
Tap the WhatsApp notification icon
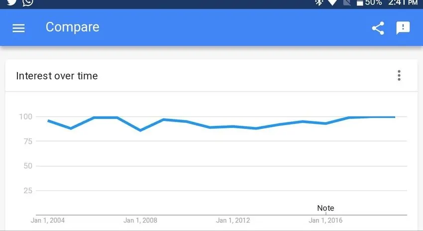[28, 2]
